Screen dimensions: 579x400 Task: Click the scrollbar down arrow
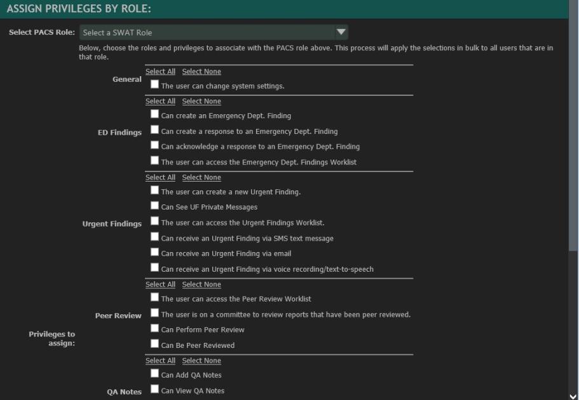click(x=574, y=394)
